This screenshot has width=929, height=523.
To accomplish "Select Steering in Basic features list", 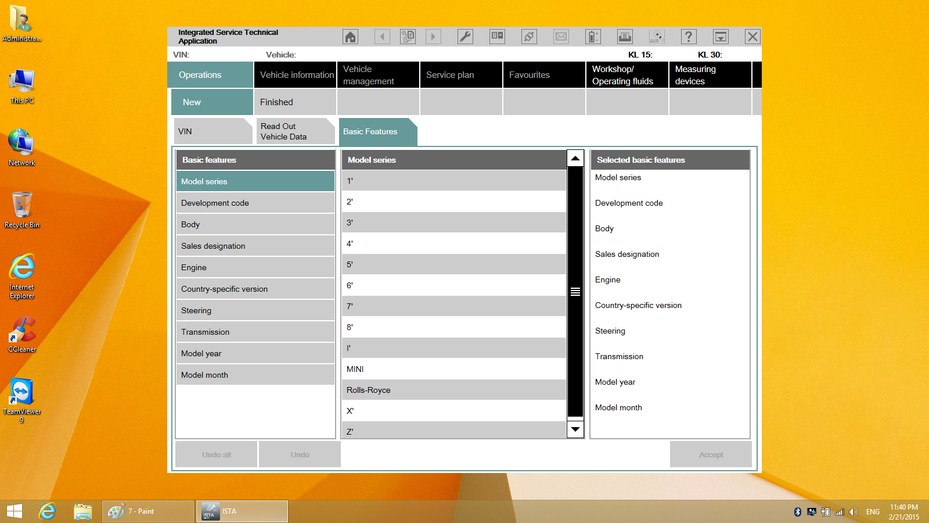I will 255,310.
